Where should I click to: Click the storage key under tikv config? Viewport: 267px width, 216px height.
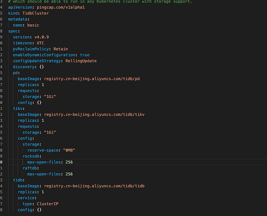click(x=31, y=144)
